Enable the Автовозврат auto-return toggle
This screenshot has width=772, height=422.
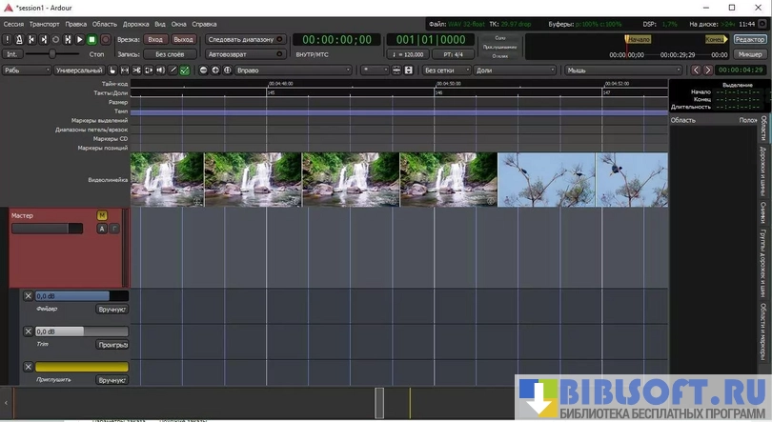point(245,54)
